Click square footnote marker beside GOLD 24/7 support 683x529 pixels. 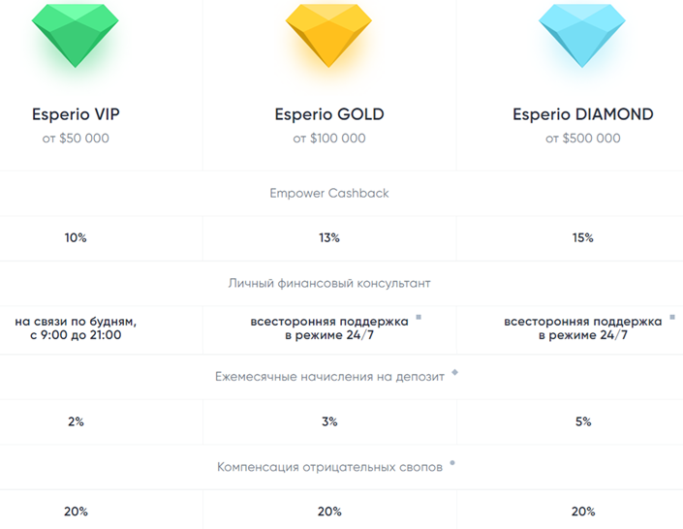(419, 317)
